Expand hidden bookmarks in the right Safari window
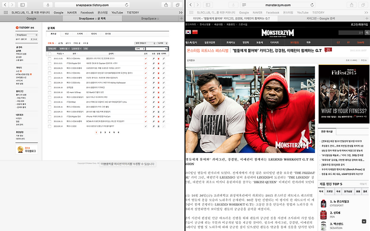 [366, 12]
